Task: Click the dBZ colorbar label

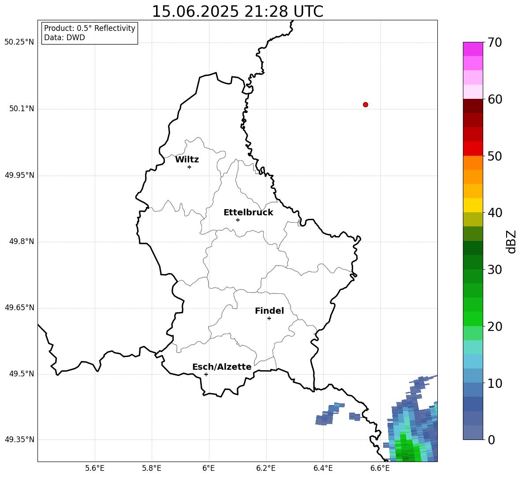Action: tap(511, 242)
